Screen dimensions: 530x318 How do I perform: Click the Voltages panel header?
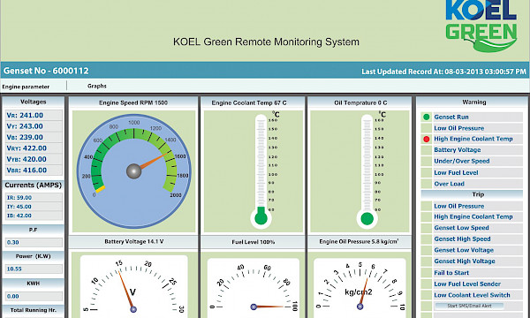34,102
